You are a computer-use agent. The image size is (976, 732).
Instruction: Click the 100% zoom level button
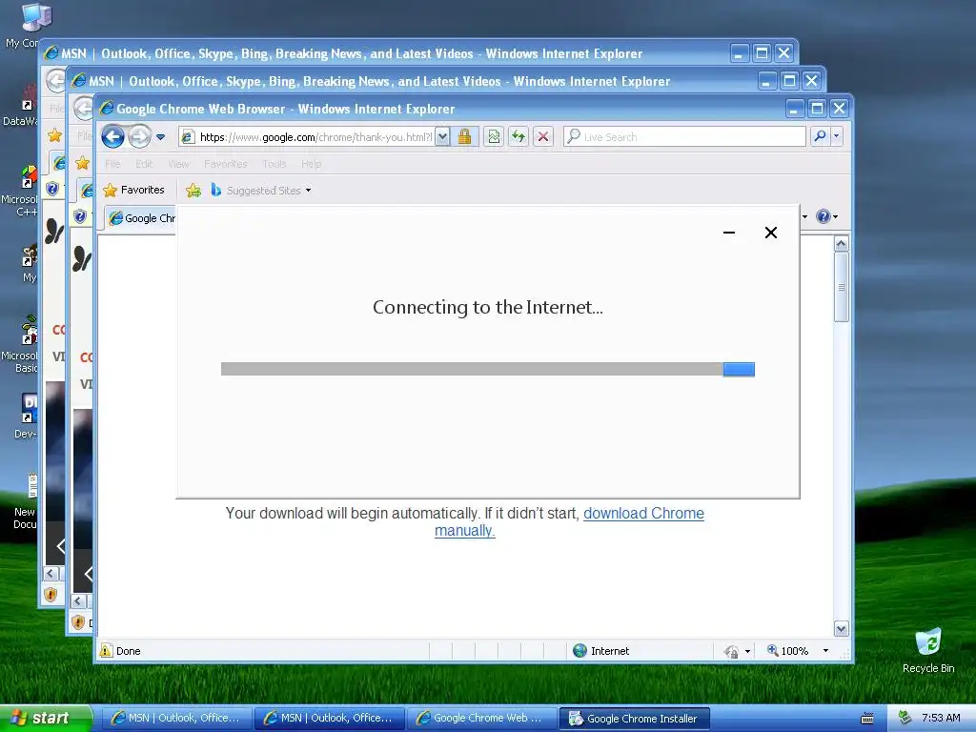[788, 650]
